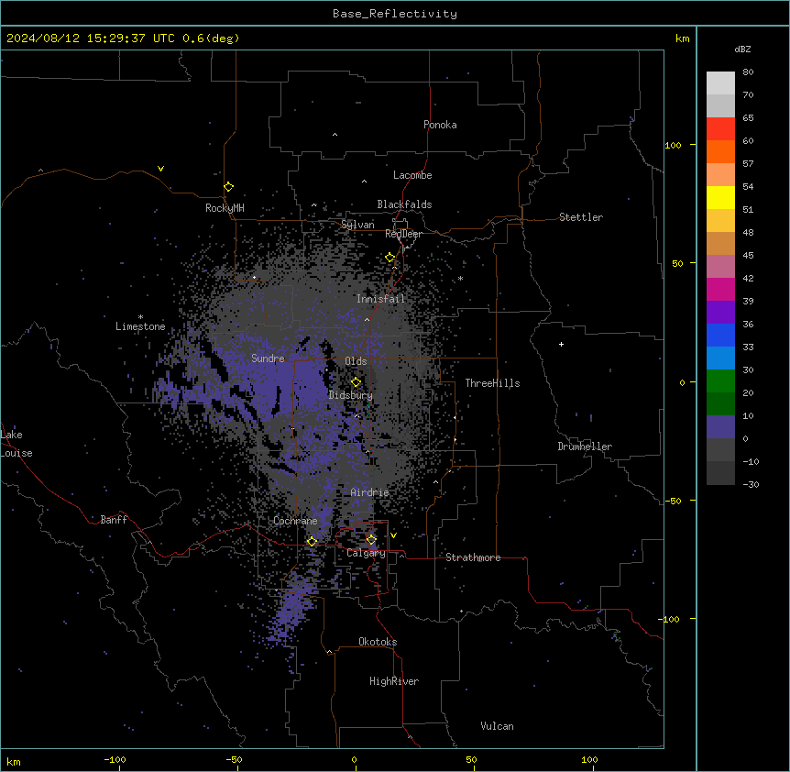Viewport: 790px width, 772px height.
Task: Click the yellow diamond marker above RockyMH
Action: click(229, 187)
